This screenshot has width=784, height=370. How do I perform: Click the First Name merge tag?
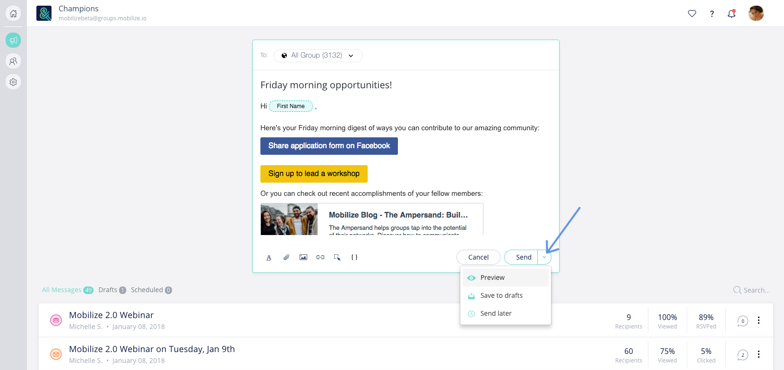[291, 106]
